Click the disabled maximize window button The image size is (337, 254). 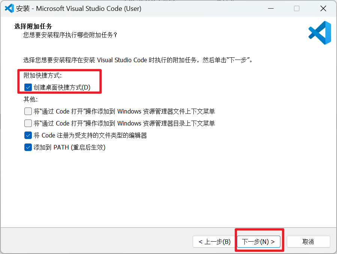(297, 9)
